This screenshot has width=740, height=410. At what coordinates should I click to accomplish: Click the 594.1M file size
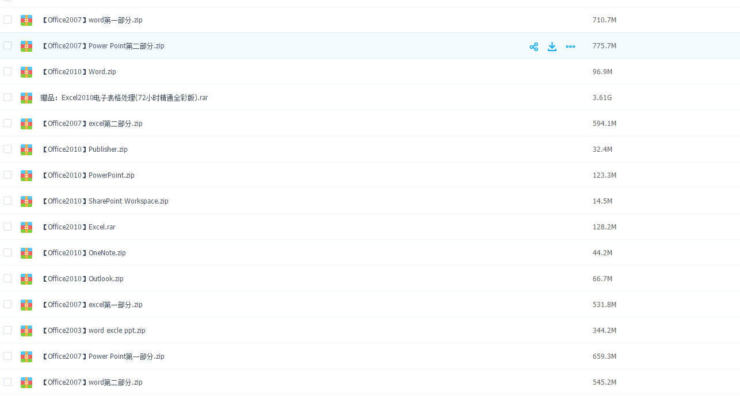[604, 124]
